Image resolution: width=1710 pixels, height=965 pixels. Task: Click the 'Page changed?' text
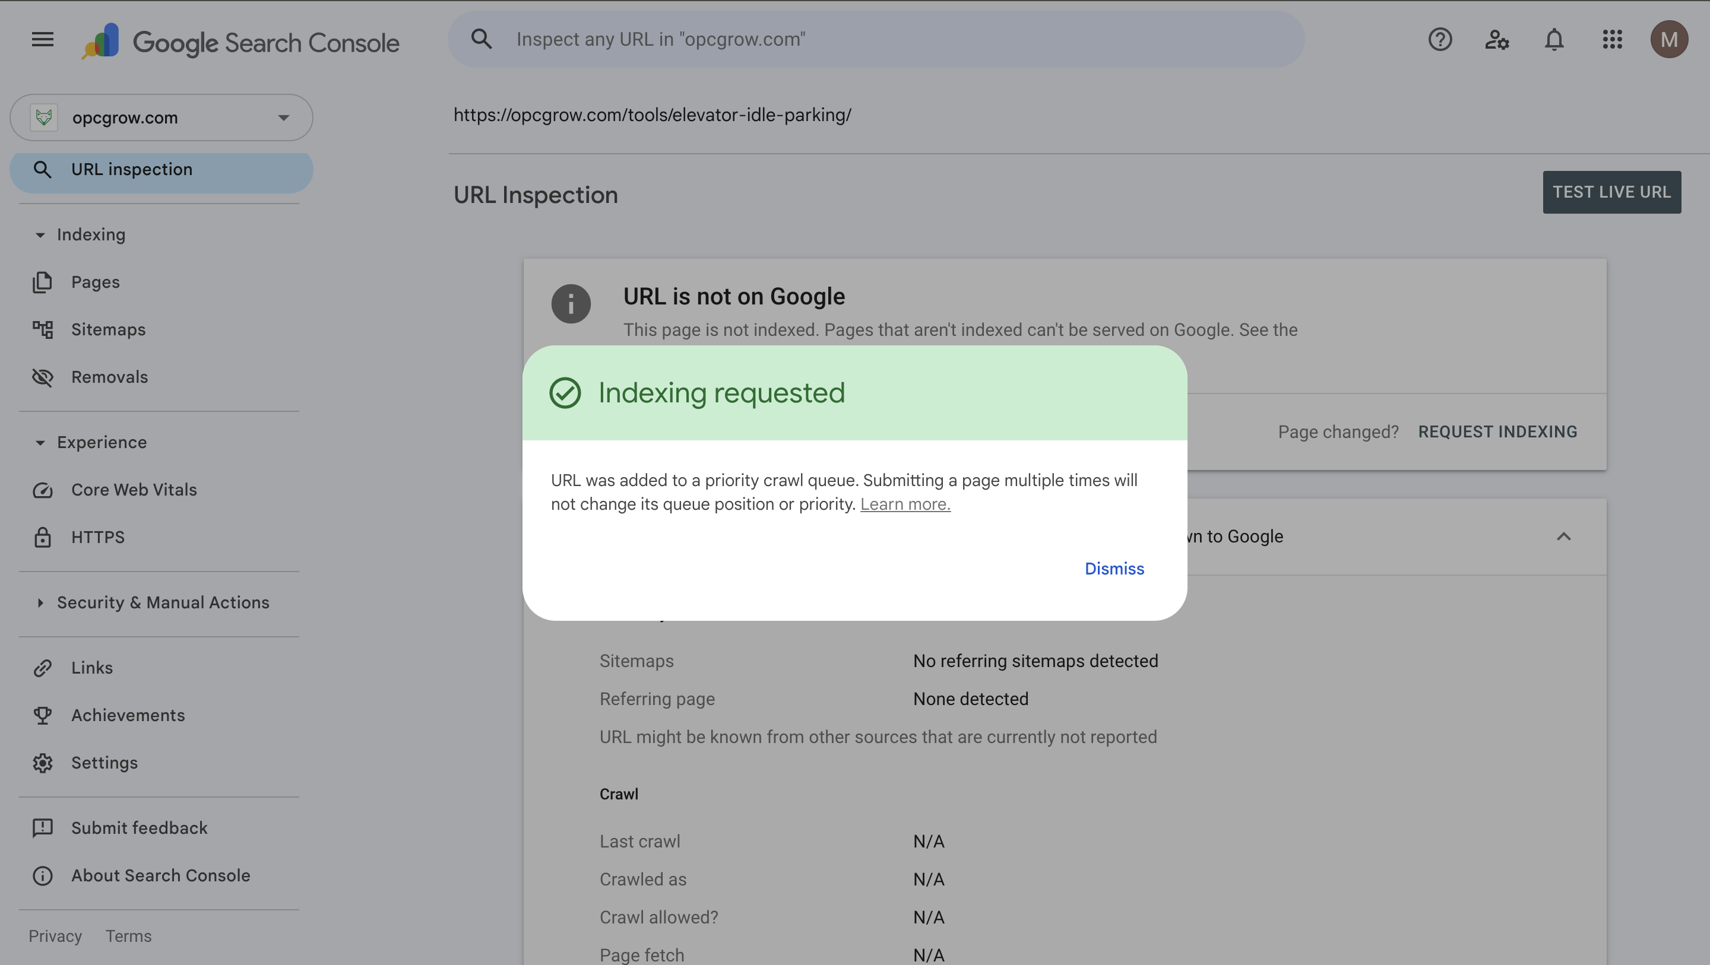pyautogui.click(x=1338, y=432)
